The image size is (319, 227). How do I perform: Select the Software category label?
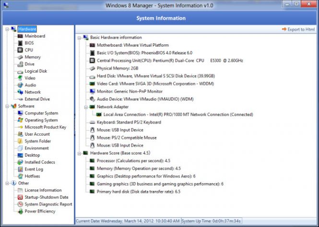coord(26,106)
